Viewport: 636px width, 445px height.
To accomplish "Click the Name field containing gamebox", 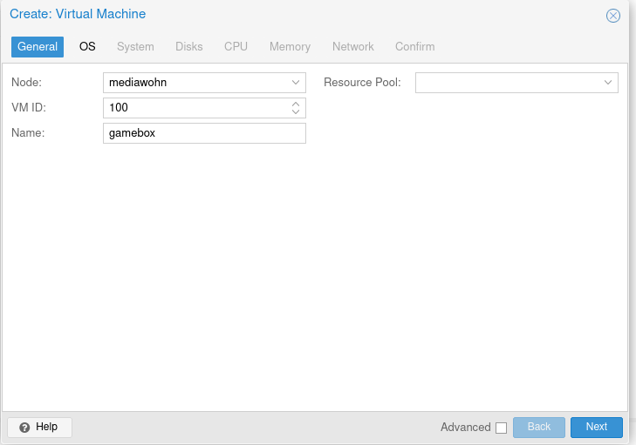I will point(204,133).
